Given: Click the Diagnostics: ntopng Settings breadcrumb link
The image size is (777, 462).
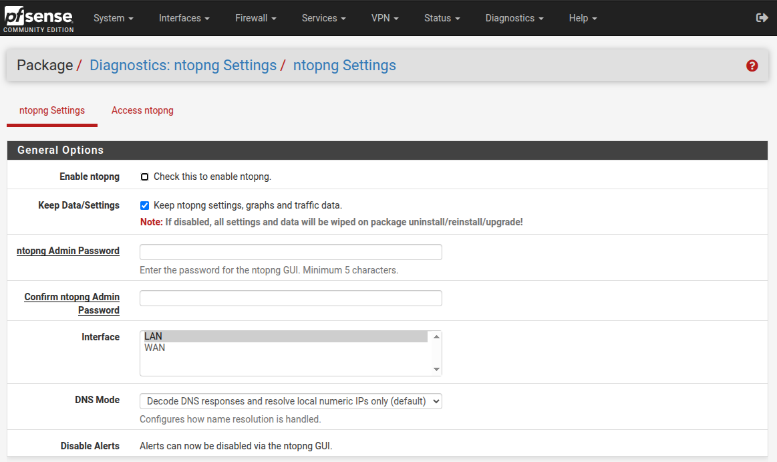Looking at the screenshot, I should tap(183, 66).
